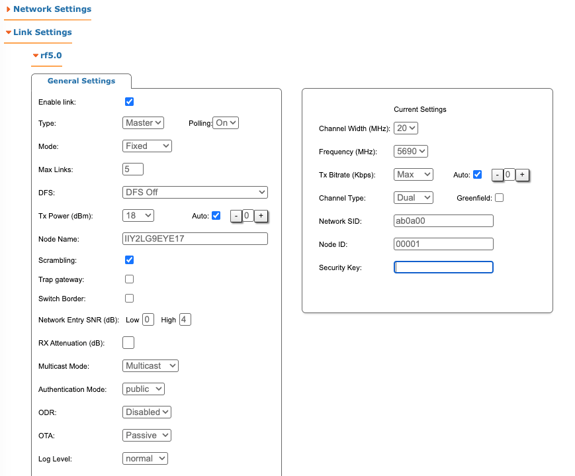Click the Tx Bitrate minus button

coord(498,175)
